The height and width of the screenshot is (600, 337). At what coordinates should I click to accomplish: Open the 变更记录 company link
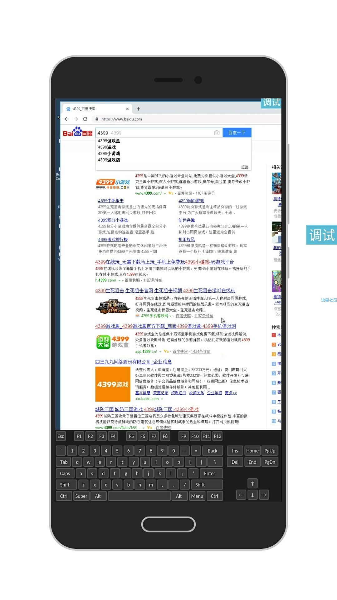pyautogui.click(x=161, y=393)
